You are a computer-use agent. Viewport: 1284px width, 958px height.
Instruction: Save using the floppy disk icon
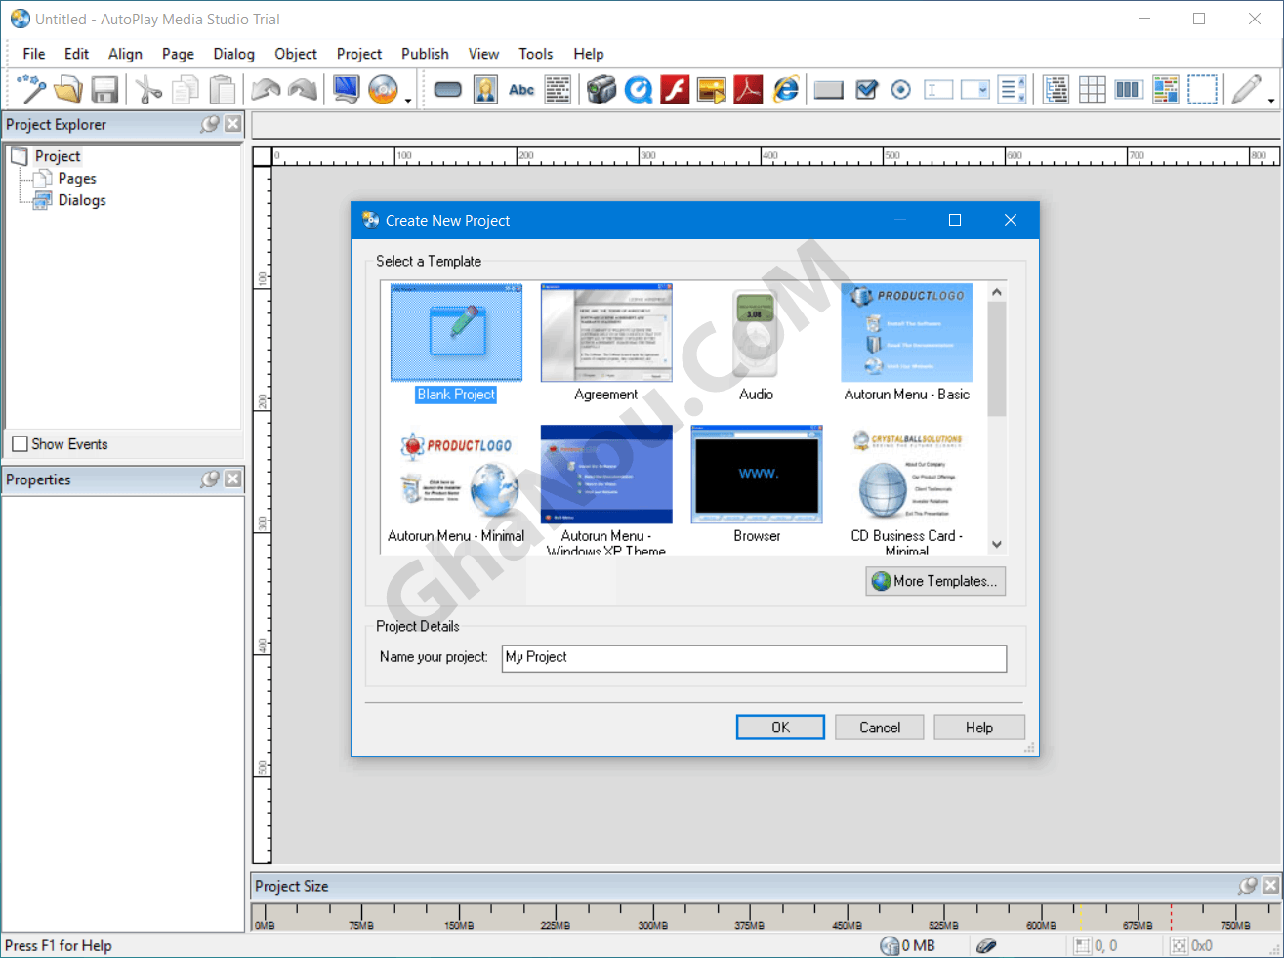[104, 90]
